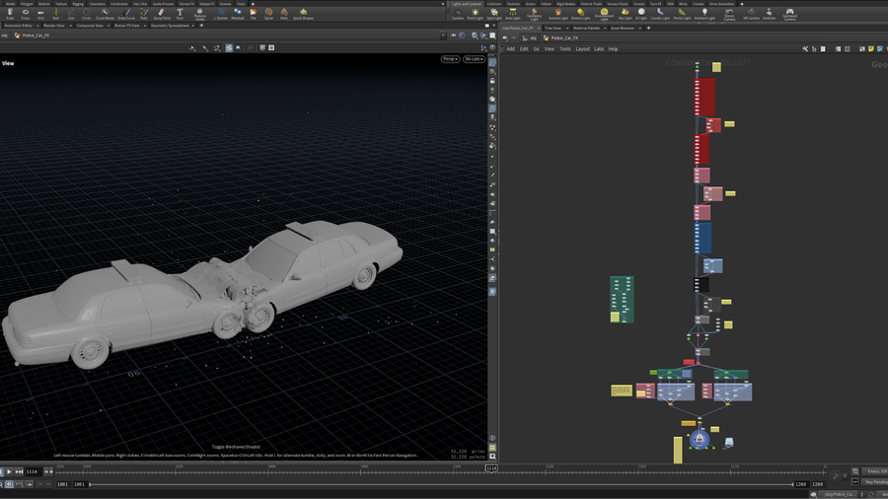Add a new pane tab next to Asset Browser
This screenshot has width=888, height=499.
tap(647, 28)
